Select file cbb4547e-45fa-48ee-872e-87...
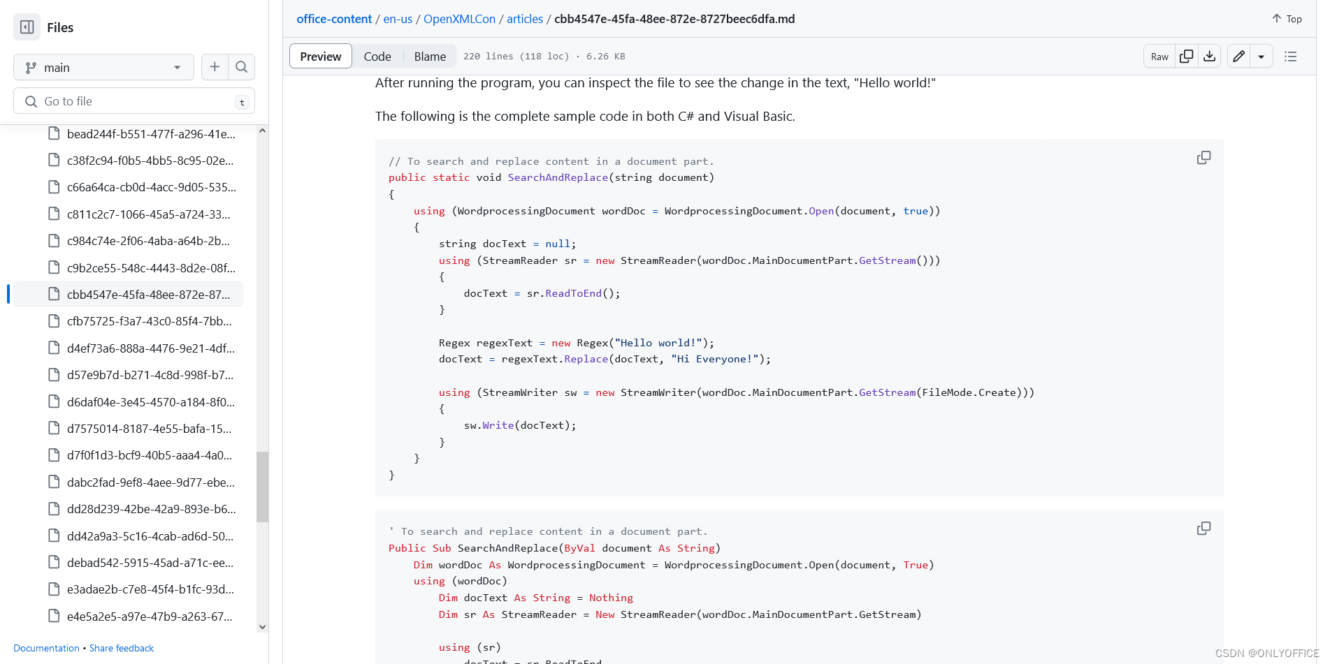Screen dimensions: 1330x664 129,294
